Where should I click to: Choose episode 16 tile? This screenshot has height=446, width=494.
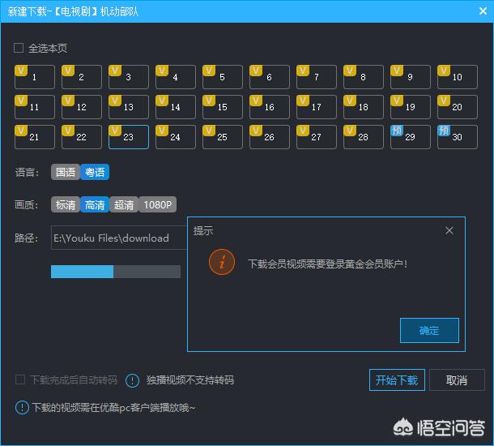tap(270, 107)
